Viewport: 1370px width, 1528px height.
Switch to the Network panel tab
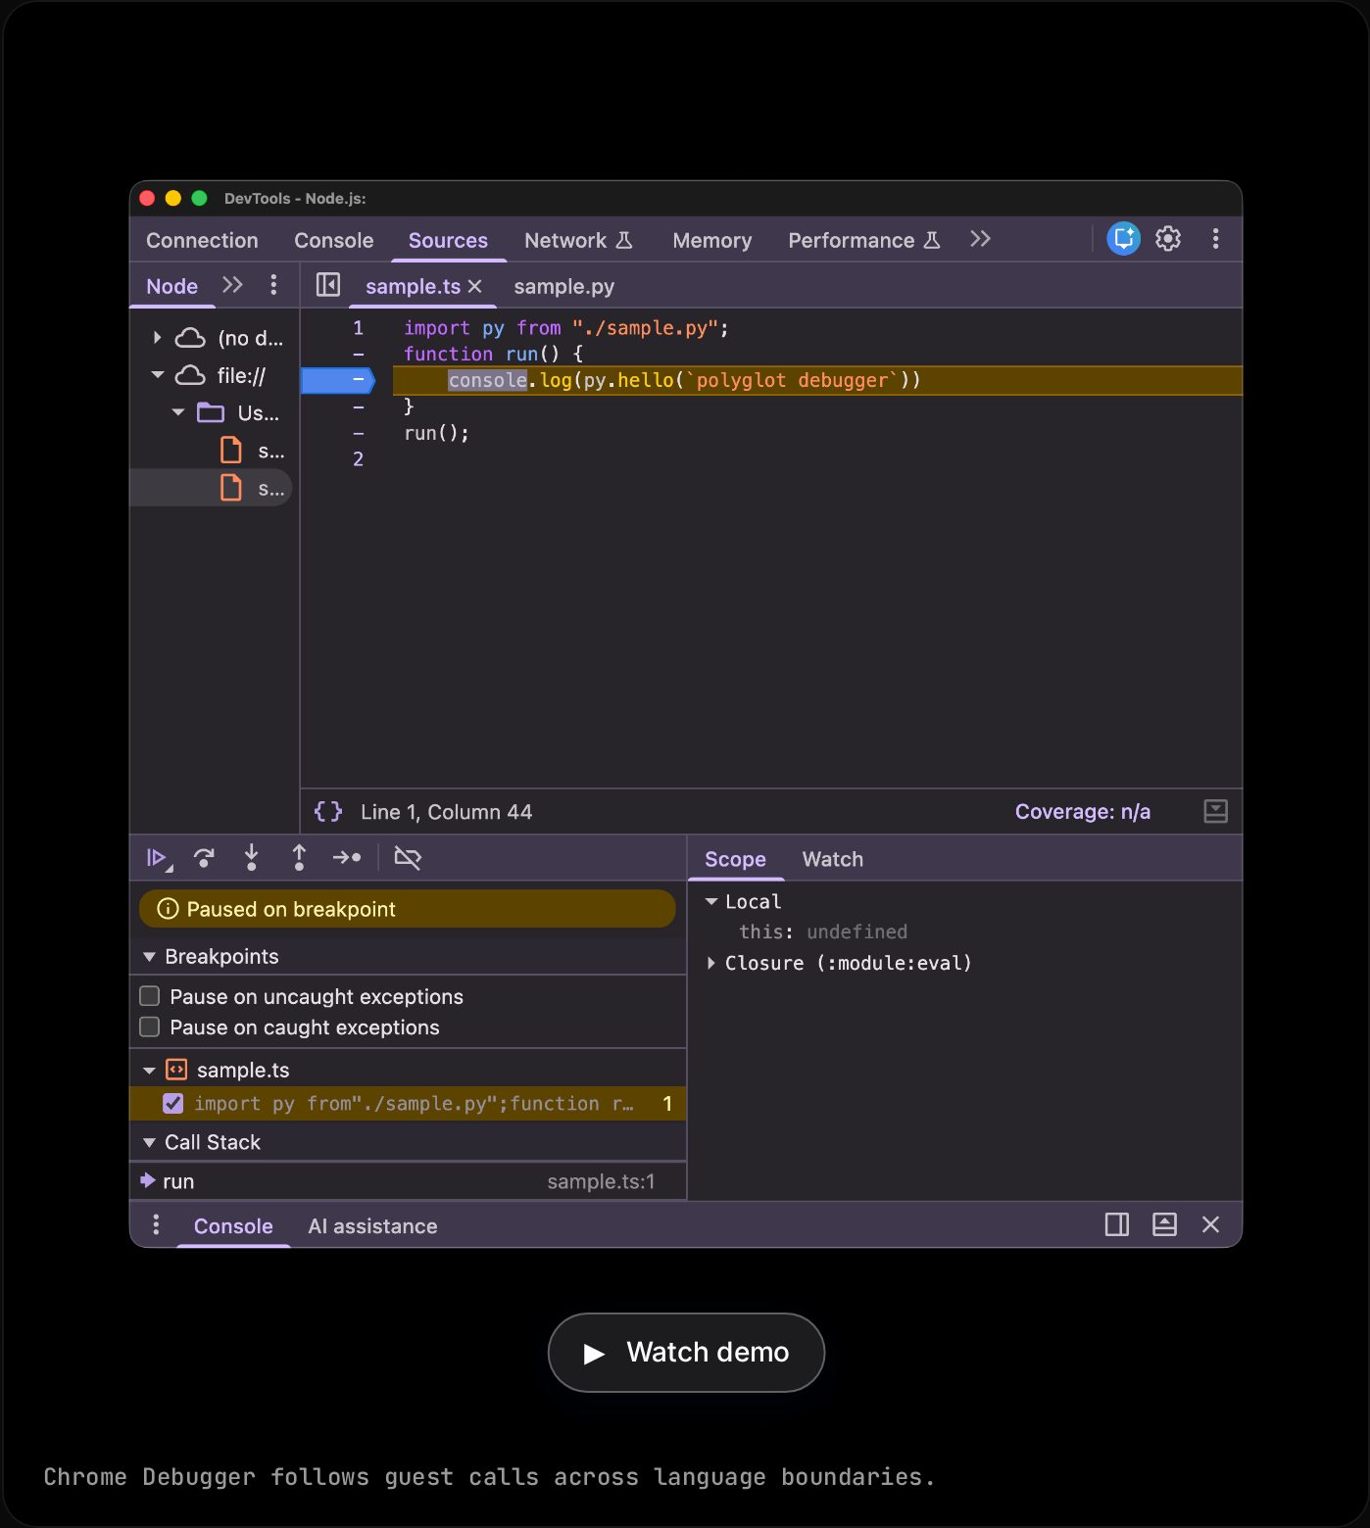(578, 240)
